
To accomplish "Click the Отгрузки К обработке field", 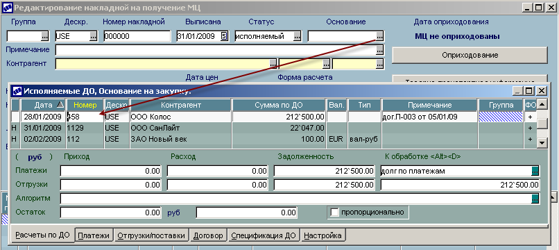I will 461,185.
